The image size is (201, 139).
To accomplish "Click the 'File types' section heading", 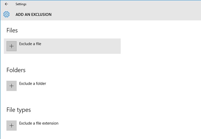I will tap(19, 110).
